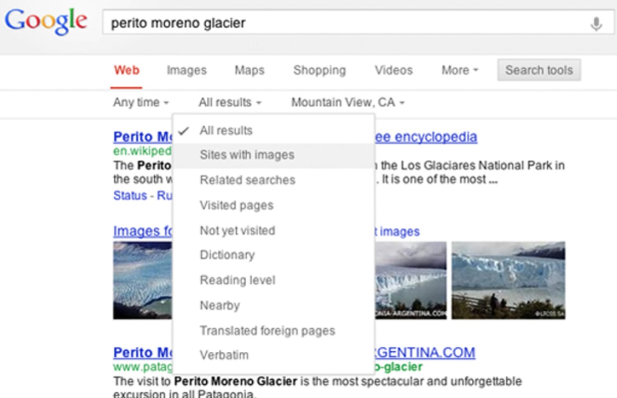The height and width of the screenshot is (398, 617).
Task: Open the Any time dropdown
Action: click(x=140, y=102)
